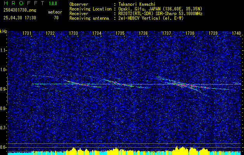Click the meteor label
Screen dimensions: 244x155
click(x=55, y=12)
